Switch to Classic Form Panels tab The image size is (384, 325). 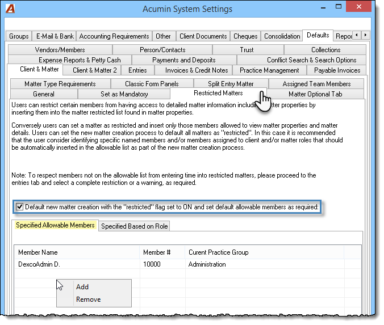click(152, 84)
